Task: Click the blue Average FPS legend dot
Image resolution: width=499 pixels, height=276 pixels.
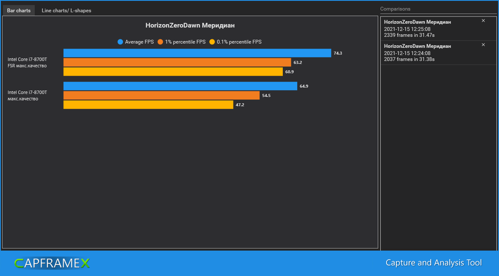Action: (120, 42)
